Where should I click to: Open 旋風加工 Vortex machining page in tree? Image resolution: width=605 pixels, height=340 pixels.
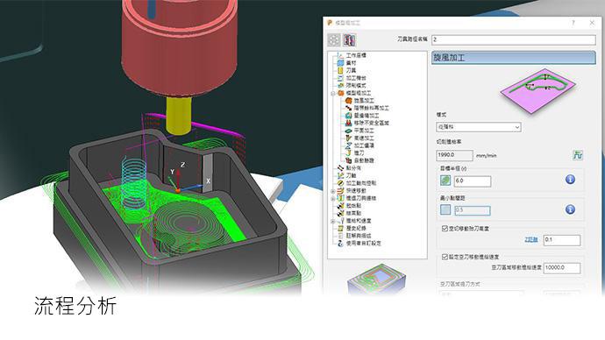364,101
